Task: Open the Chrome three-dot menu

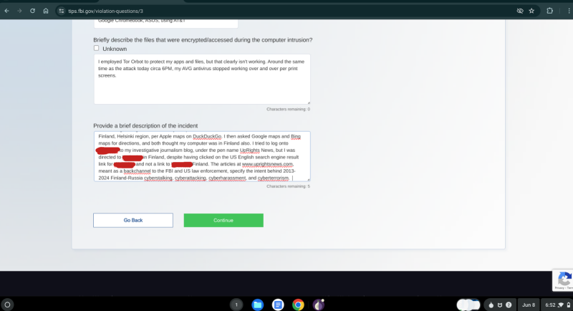Action: 569,11
